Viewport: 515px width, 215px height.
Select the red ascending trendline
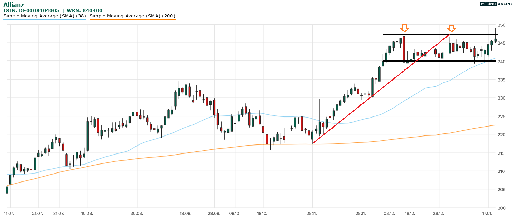pos(363,103)
